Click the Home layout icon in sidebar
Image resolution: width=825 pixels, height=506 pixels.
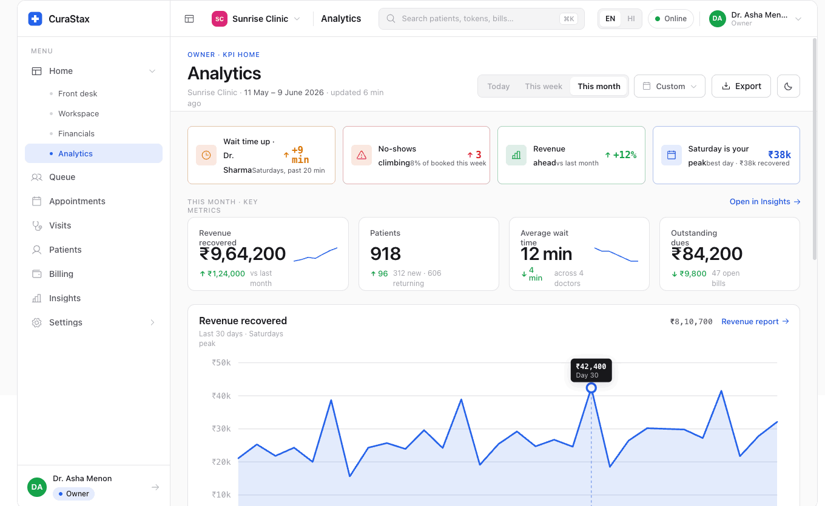(x=37, y=71)
